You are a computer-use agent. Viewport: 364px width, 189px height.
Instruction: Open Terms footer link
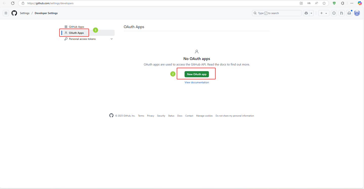141,116
